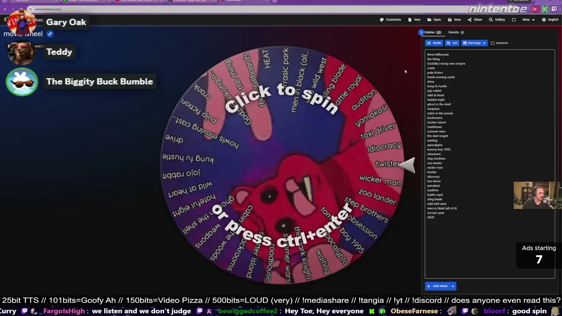Click the 'wicker man' entry line

(435, 168)
